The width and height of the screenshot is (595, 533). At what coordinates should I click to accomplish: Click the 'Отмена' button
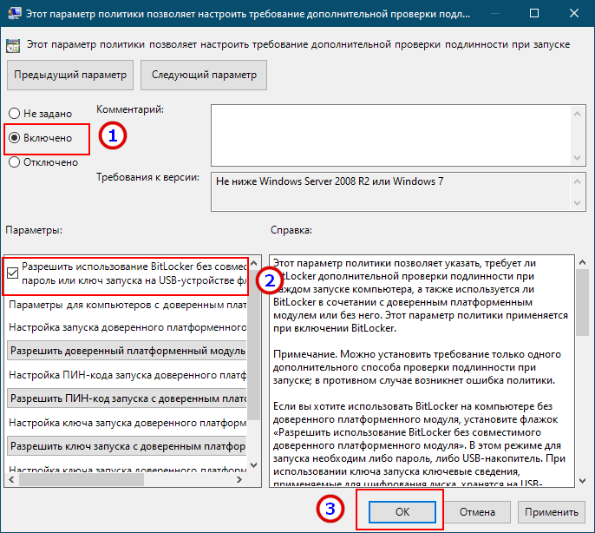(x=477, y=511)
